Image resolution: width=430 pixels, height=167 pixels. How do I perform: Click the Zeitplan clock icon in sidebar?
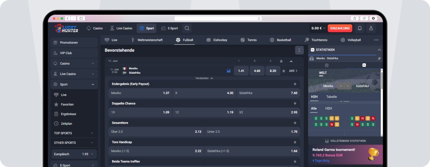pyautogui.click(x=56, y=124)
